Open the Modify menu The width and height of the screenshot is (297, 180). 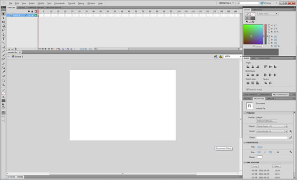point(41,3)
